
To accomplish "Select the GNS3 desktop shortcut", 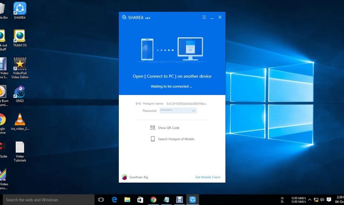I will coord(20,94).
